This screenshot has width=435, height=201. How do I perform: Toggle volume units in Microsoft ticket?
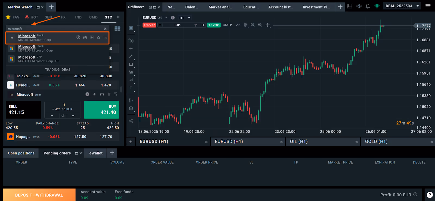(x=63, y=116)
